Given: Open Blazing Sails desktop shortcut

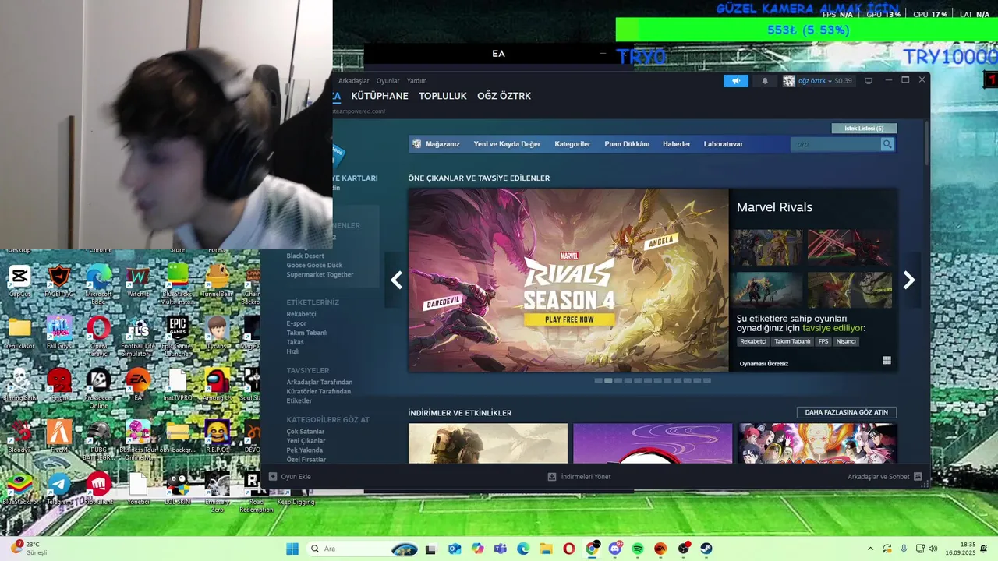Looking at the screenshot, I should (x=19, y=385).
